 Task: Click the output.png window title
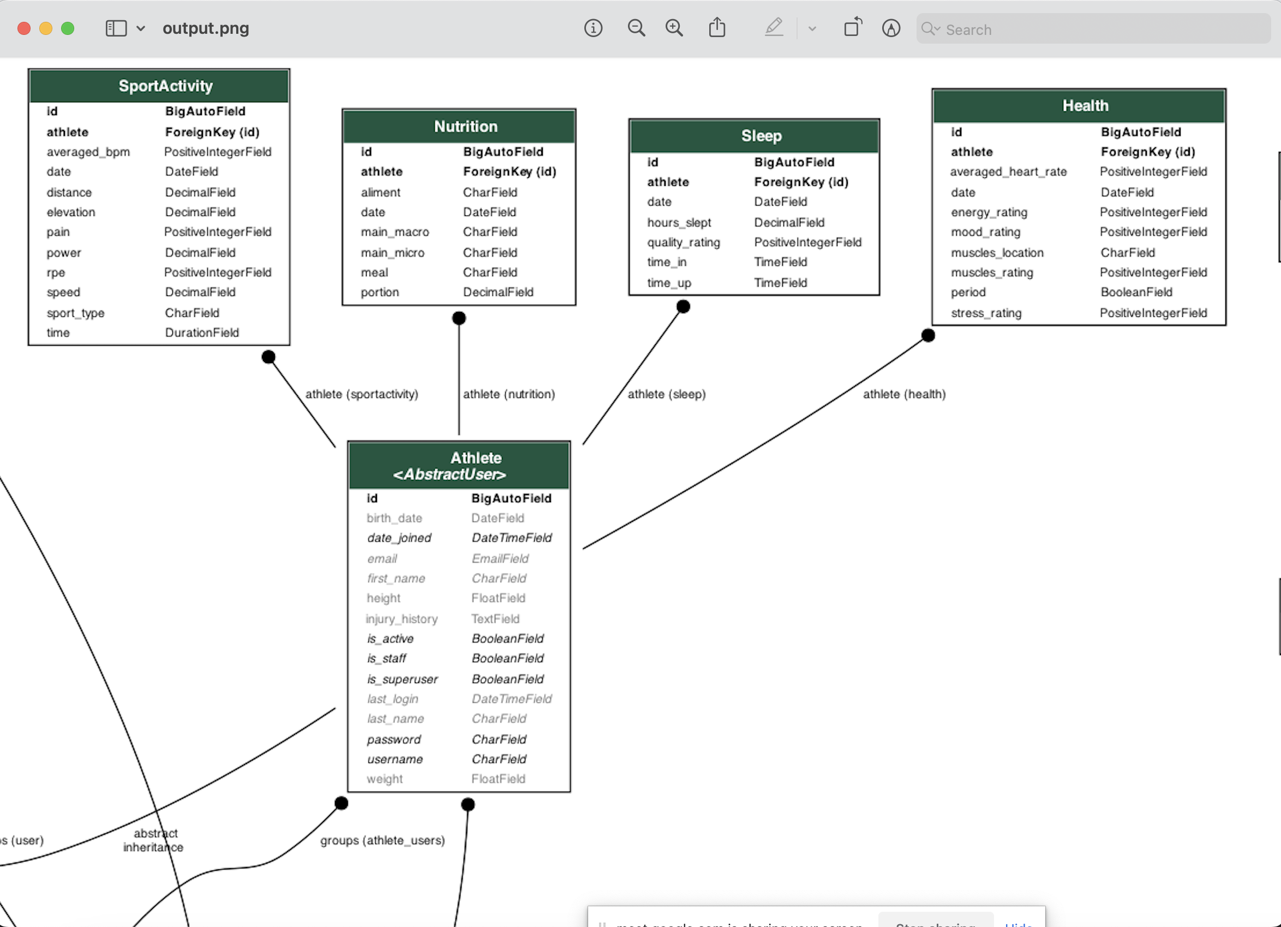click(x=206, y=28)
